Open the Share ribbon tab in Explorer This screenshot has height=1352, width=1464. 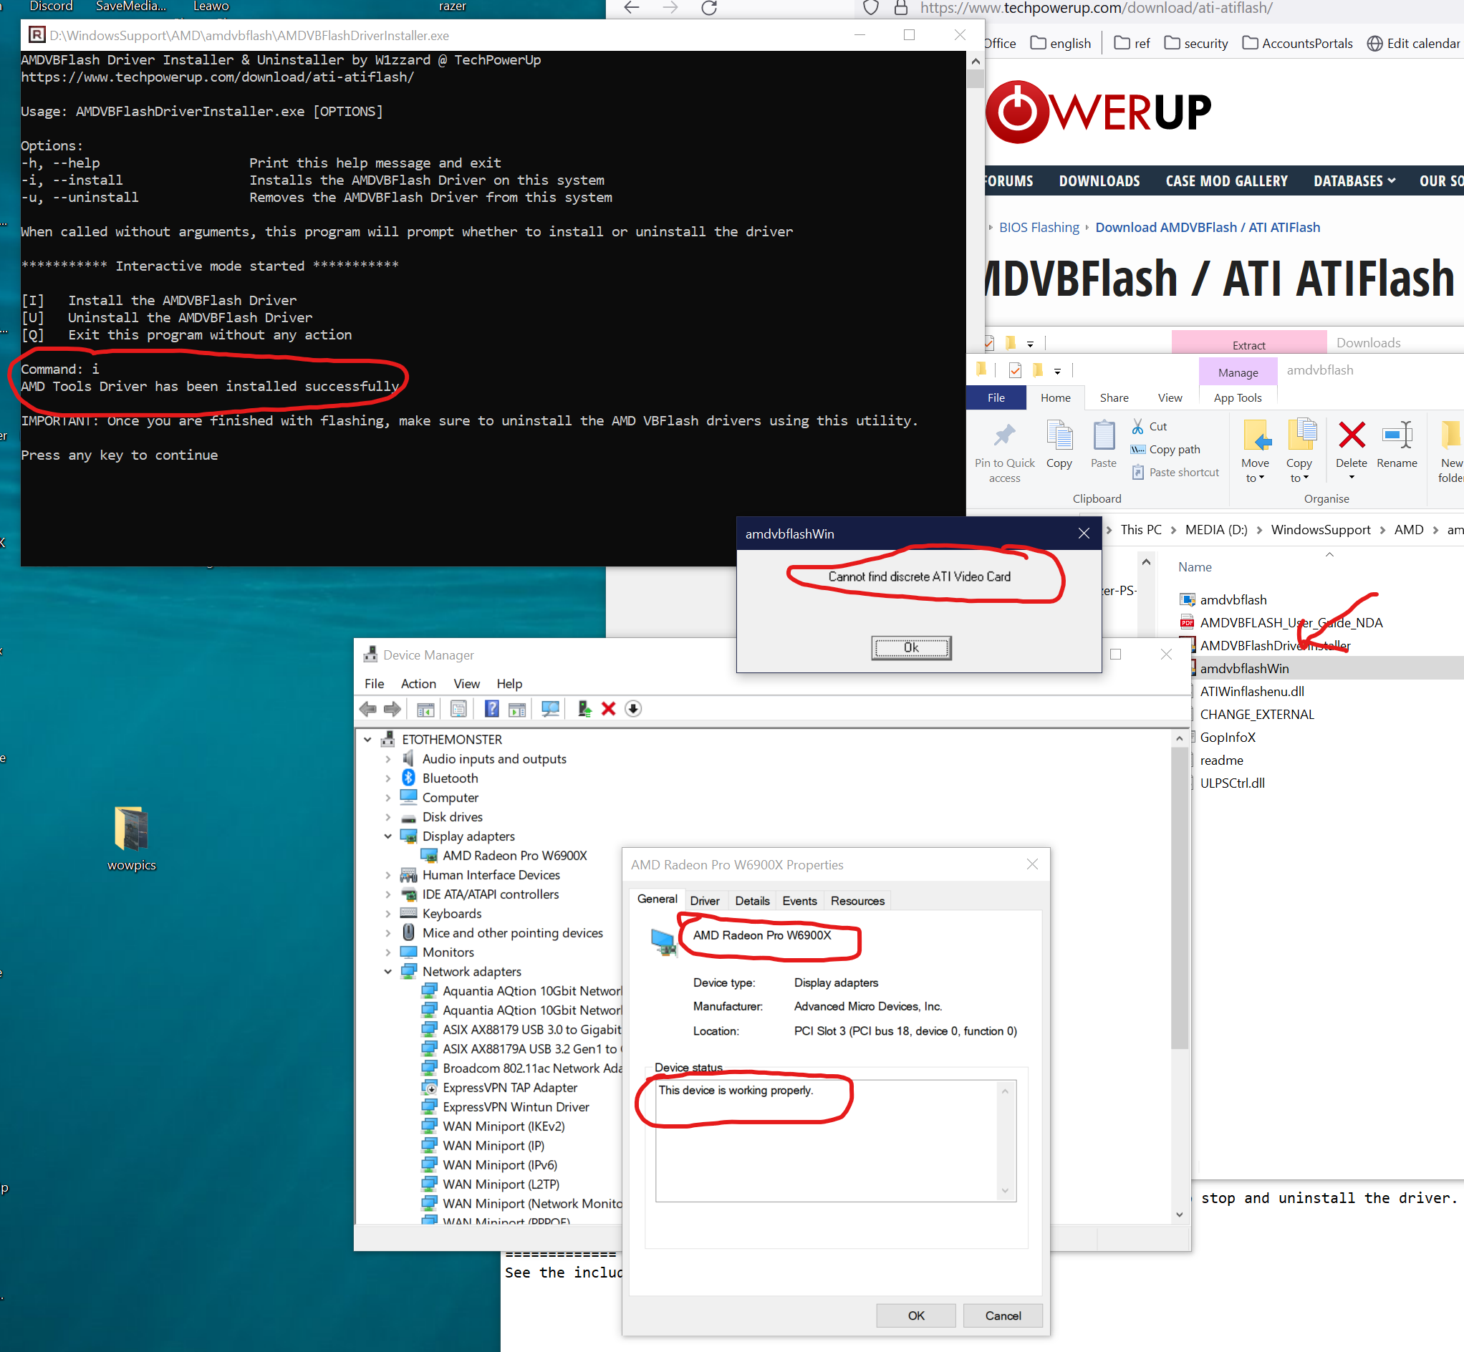[x=1114, y=397]
